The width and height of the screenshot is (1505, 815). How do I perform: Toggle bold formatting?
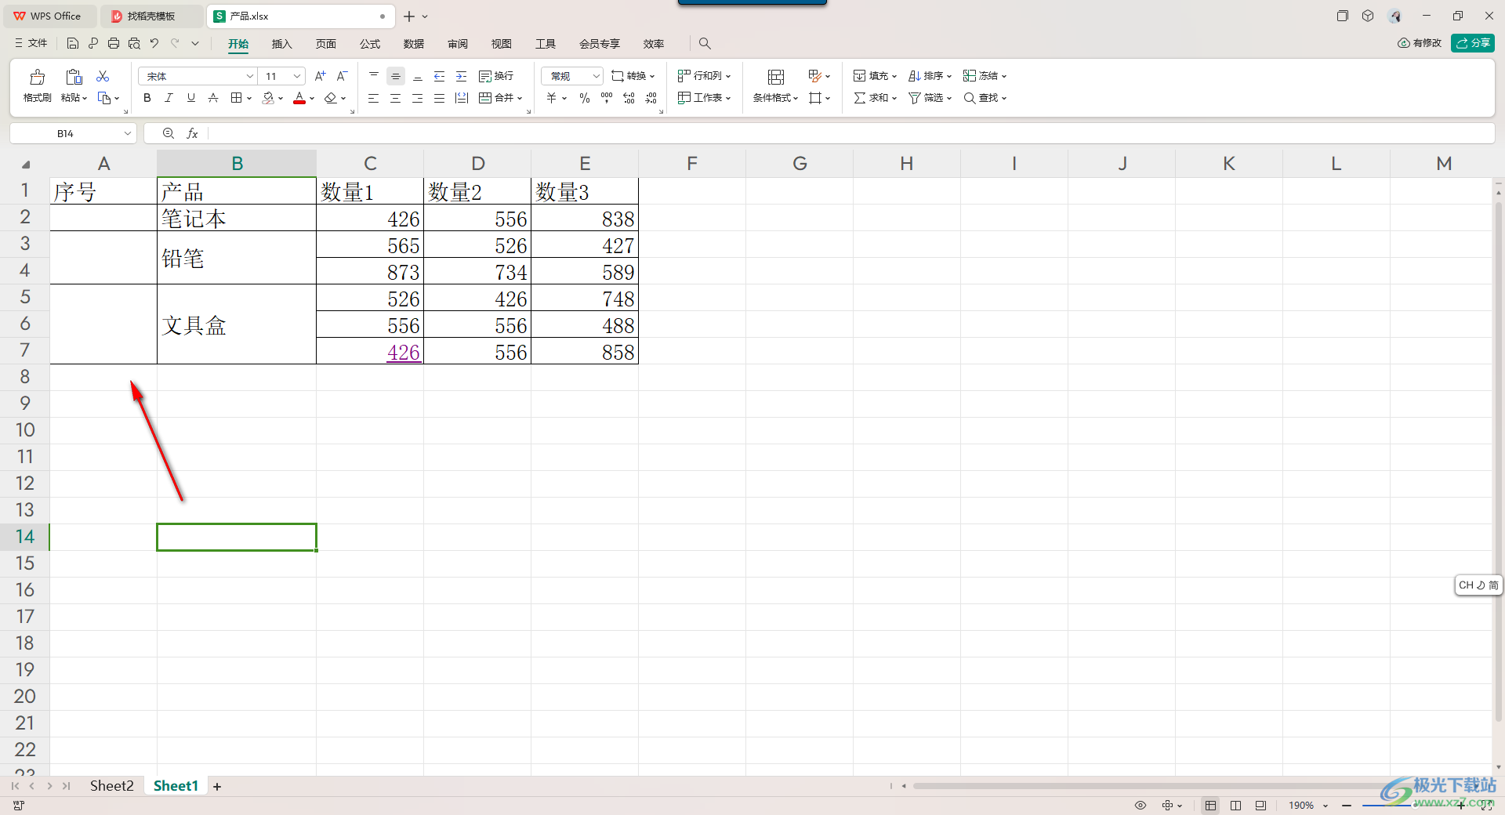(x=147, y=98)
